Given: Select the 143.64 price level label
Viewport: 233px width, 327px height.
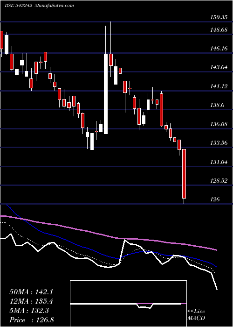Looking at the screenshot, I should 219,68.
